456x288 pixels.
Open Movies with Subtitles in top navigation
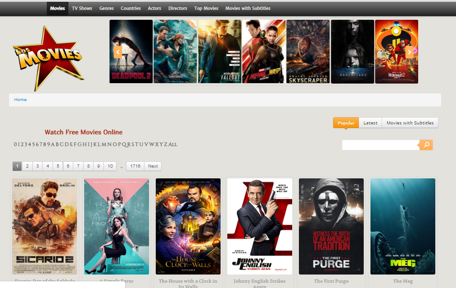(x=248, y=9)
